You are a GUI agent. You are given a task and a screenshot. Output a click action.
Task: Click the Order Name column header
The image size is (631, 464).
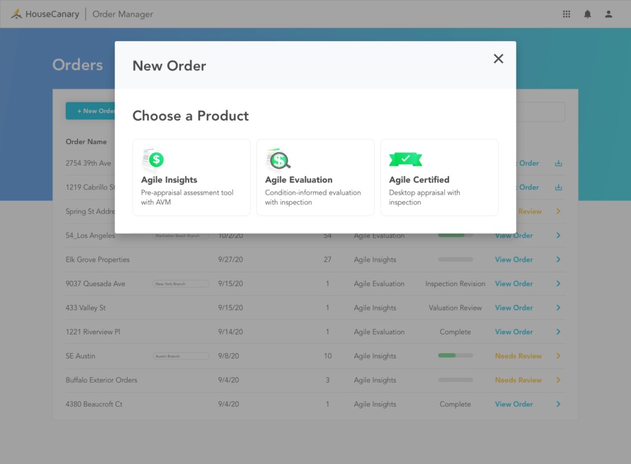(x=86, y=142)
